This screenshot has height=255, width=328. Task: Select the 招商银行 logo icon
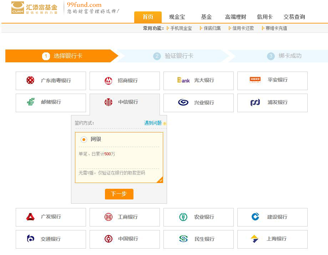[x=109, y=81]
